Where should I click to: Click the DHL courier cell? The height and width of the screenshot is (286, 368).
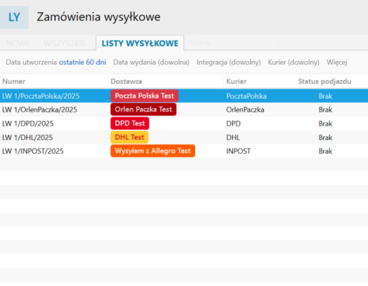[x=233, y=137]
